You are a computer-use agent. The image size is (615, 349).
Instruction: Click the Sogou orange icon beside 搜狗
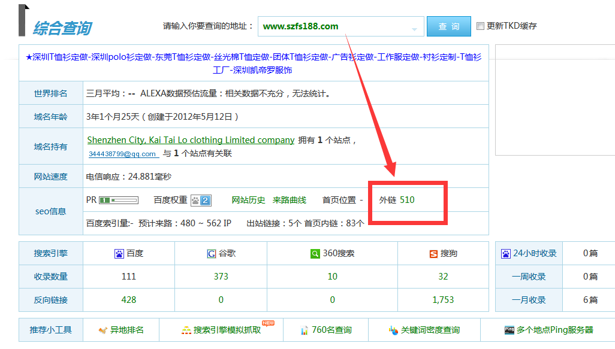(x=433, y=254)
